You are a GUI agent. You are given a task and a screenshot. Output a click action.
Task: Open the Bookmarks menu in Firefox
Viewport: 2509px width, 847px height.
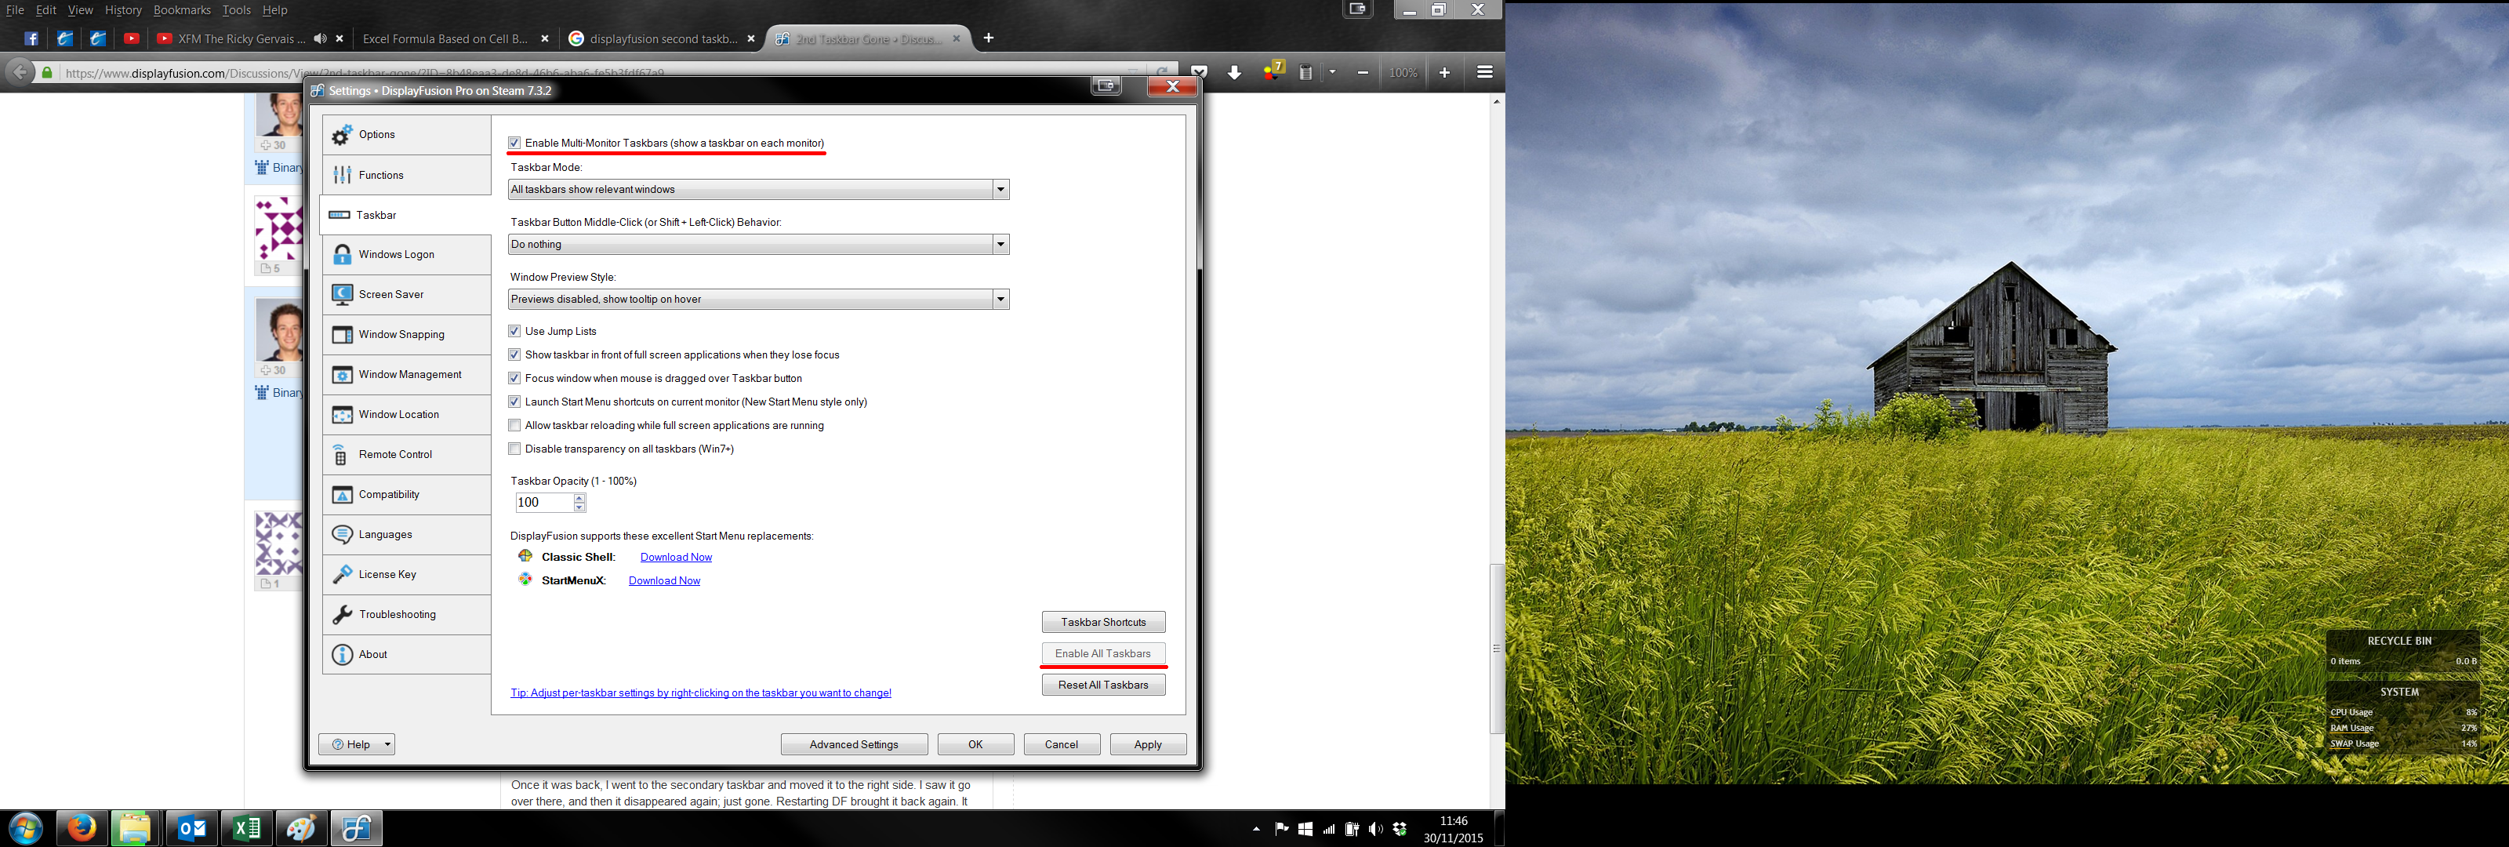(x=181, y=9)
